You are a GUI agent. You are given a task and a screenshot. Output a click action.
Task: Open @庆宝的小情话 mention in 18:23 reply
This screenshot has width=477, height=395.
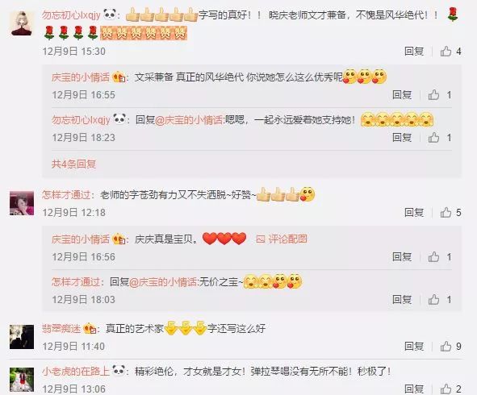(x=189, y=120)
